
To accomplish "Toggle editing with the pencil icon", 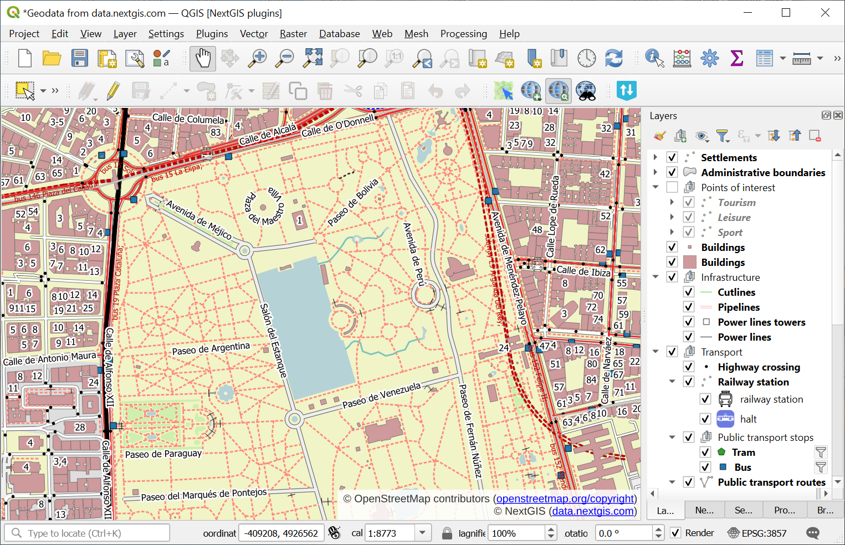I will coord(112,90).
